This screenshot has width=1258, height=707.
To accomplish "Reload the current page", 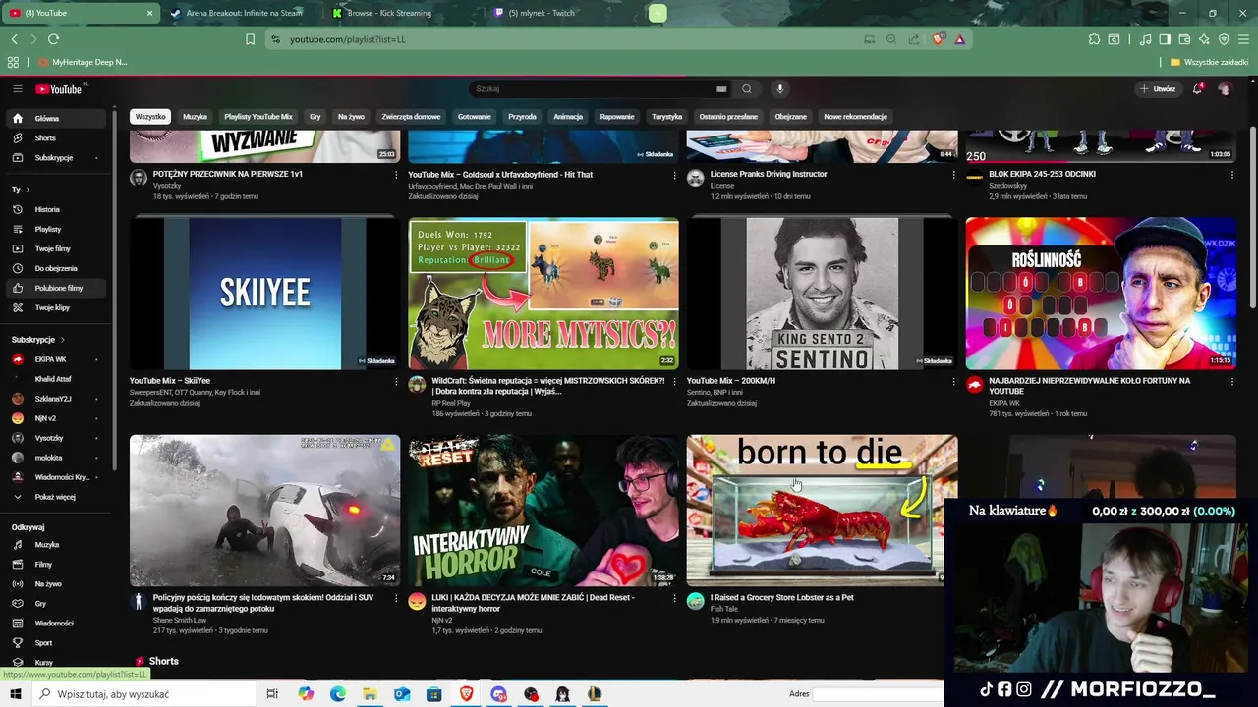I will pyautogui.click(x=53, y=39).
